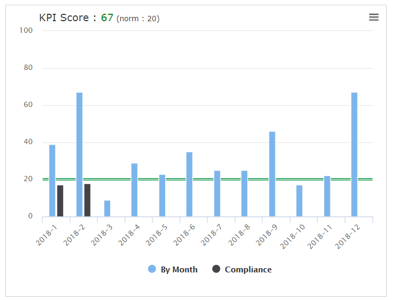This screenshot has width=394, height=301.
Task: Click the x-axis label 2018-4
Action: pyautogui.click(x=129, y=235)
